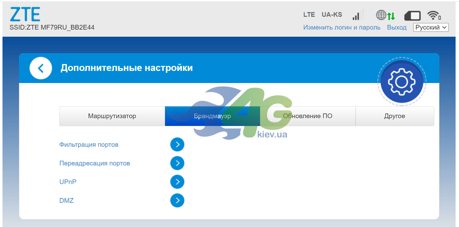Click Изменить логин и пароль link
Screen dimensions: 459x227
point(342,27)
